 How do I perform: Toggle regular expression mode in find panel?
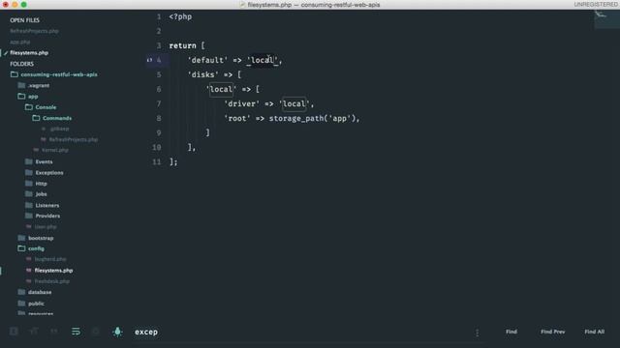coord(14,332)
